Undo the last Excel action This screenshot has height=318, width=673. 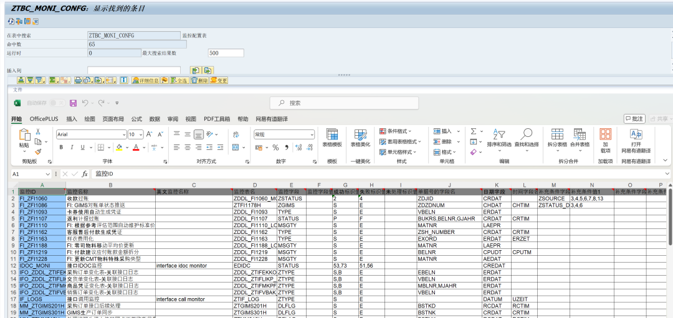(x=85, y=103)
